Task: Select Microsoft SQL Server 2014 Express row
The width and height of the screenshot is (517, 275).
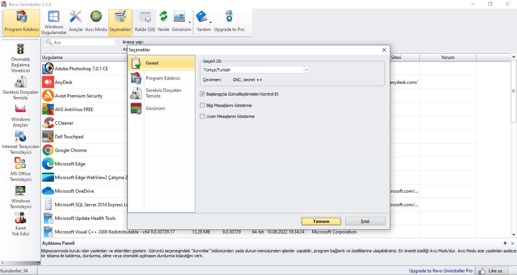Action: (x=84, y=204)
